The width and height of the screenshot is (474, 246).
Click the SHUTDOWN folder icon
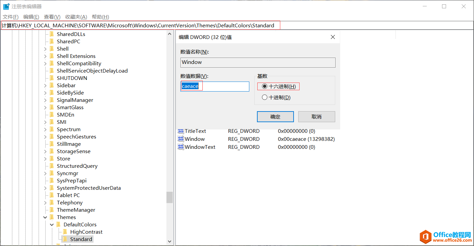click(x=52, y=78)
